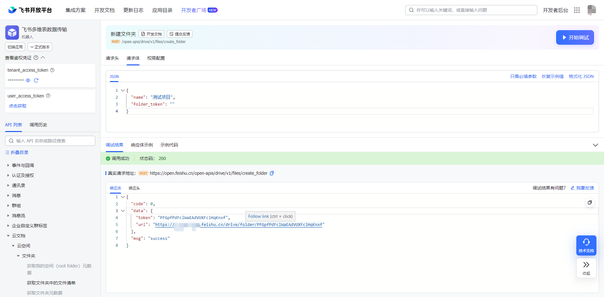Open the folder URL link in response
604x297 pixels.
[x=239, y=225]
